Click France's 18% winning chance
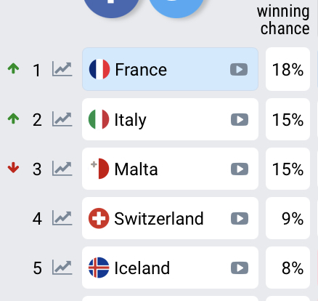 pyautogui.click(x=288, y=69)
